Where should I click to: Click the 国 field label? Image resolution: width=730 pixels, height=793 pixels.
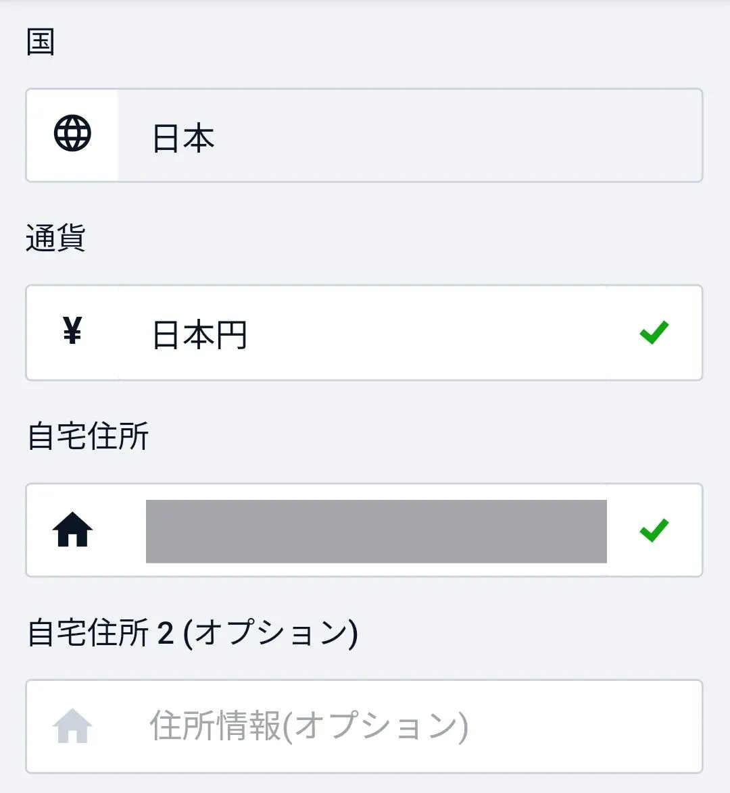41,43
